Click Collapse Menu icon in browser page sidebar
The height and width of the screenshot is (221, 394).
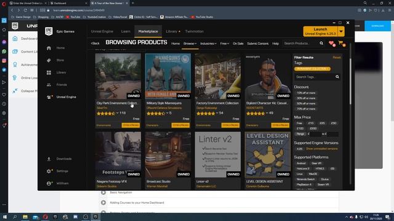click(15, 91)
